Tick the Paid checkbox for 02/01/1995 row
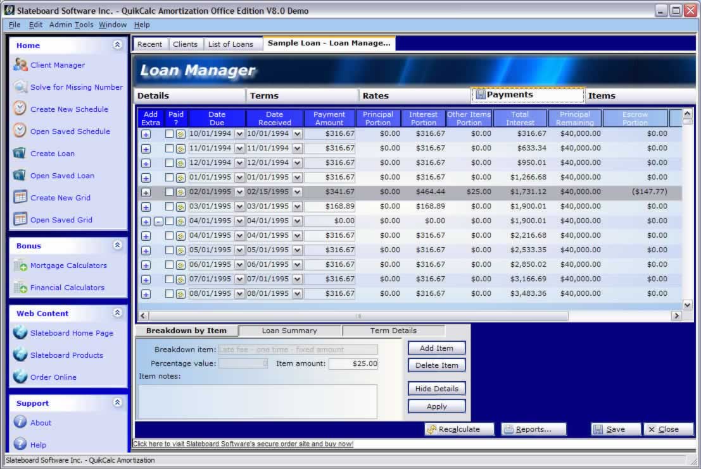Viewport: 701px width, 469px height. (169, 192)
